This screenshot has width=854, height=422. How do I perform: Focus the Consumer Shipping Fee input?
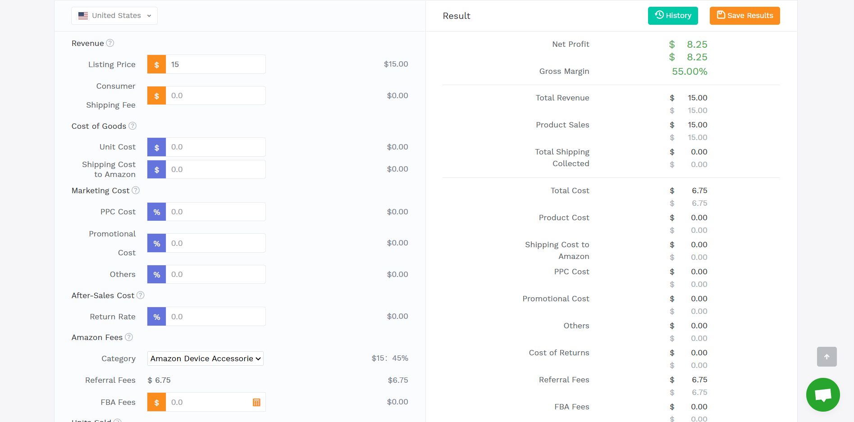tap(215, 95)
